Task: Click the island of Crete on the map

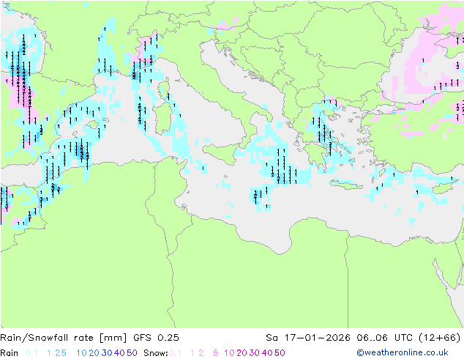Action: tap(346, 184)
